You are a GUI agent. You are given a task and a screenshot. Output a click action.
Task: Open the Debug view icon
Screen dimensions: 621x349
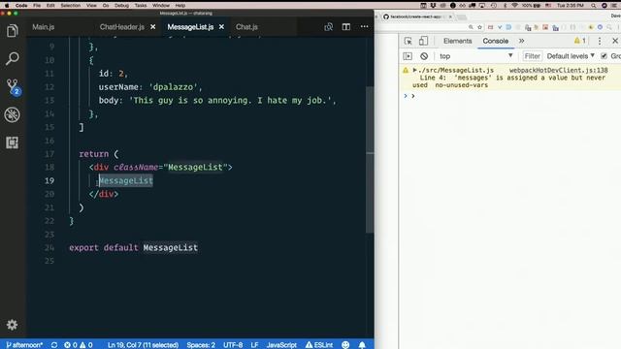coord(13,114)
